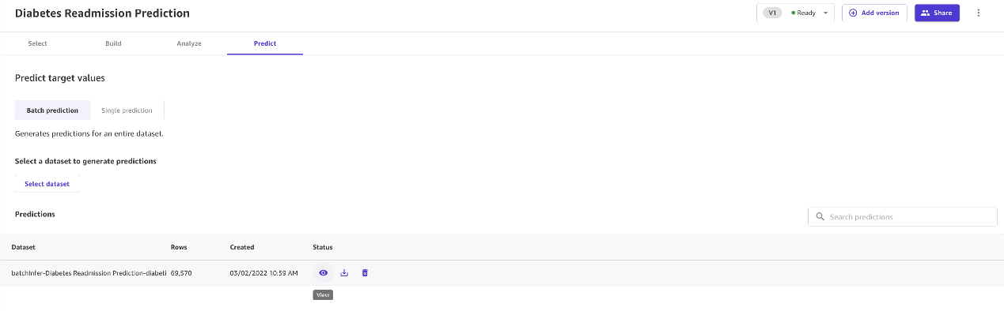Open the Analyze tab
The width and height of the screenshot is (1004, 311).
[x=189, y=43]
